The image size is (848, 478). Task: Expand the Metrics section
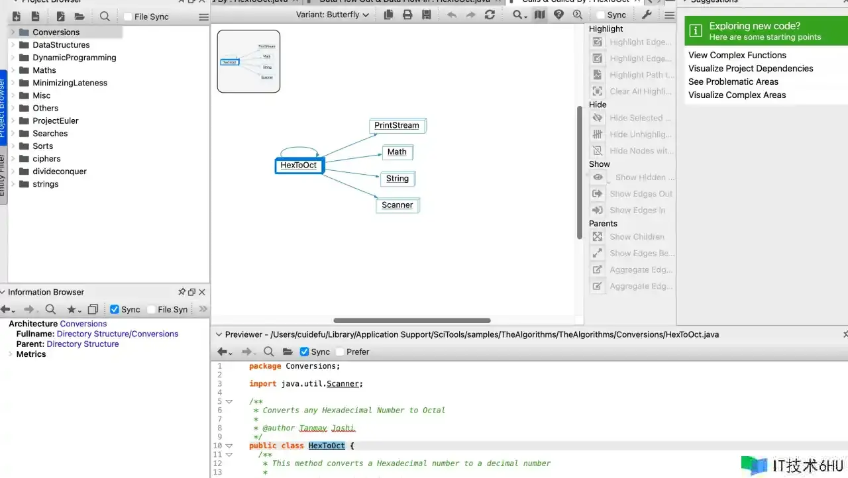11,354
